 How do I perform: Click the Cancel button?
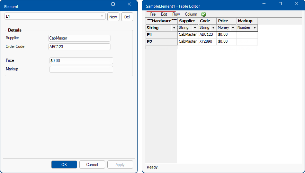92,164
